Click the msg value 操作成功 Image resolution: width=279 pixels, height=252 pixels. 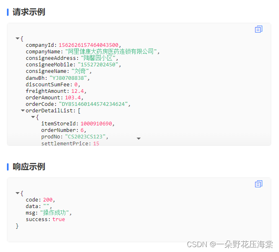[x=54, y=213]
